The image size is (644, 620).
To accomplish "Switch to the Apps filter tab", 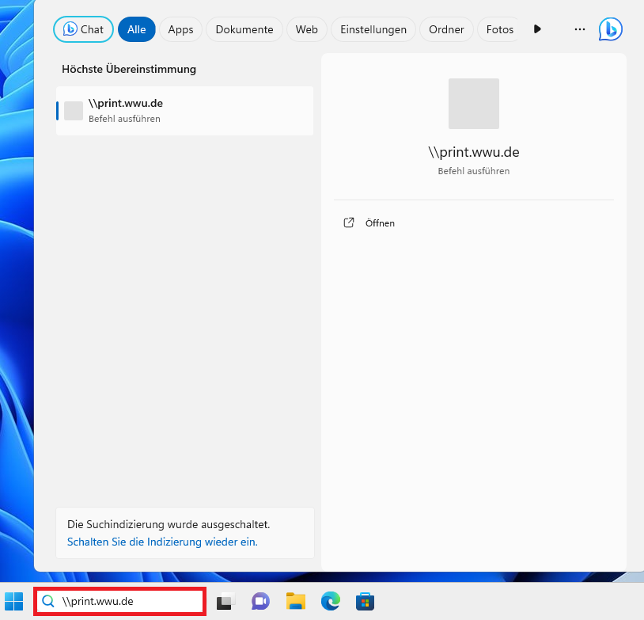I will click(180, 29).
